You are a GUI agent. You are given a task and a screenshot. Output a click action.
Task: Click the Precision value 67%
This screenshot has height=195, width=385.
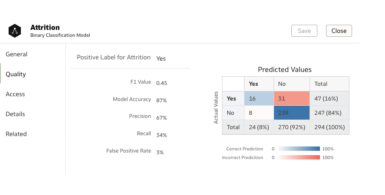[162, 117]
